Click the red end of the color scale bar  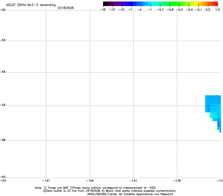click(215, 4)
